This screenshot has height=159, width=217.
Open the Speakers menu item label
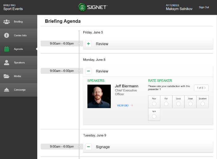click(x=19, y=63)
